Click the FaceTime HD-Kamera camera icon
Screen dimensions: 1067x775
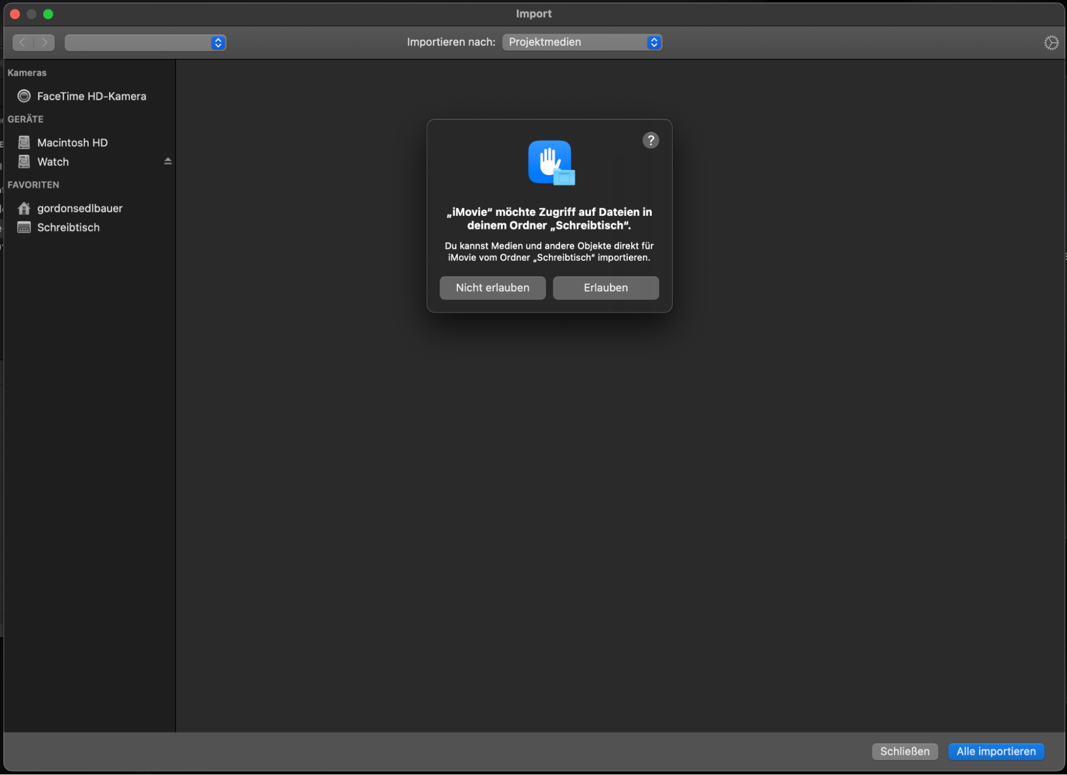click(x=24, y=96)
